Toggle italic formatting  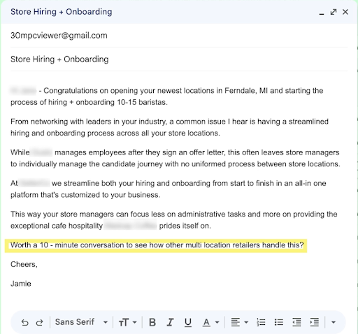170,322
